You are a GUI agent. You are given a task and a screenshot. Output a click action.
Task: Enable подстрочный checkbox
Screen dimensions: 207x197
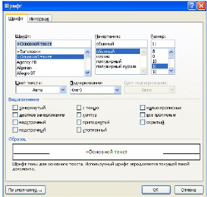tap(15, 130)
